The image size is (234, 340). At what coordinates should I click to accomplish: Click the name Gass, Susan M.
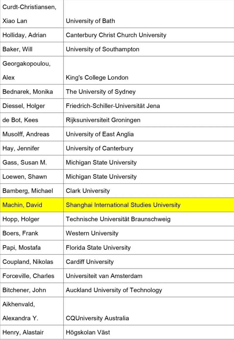click(x=25, y=163)
